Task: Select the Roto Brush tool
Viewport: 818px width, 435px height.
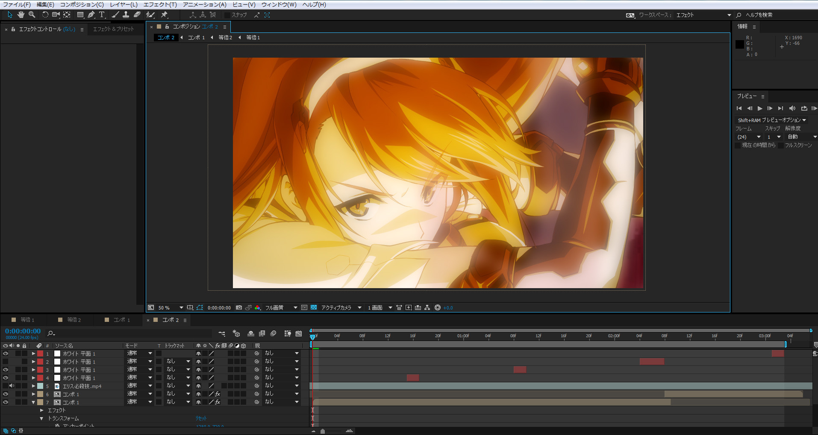Action: click(150, 15)
